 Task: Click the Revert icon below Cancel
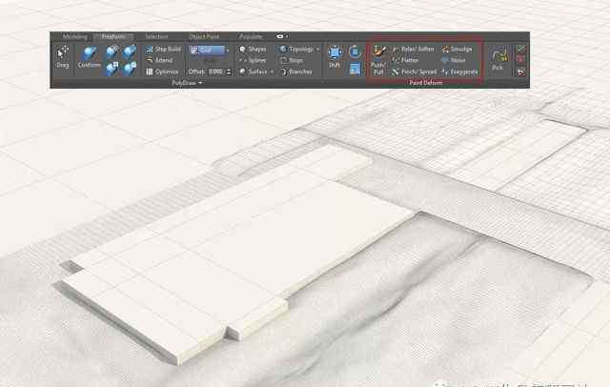[520, 71]
